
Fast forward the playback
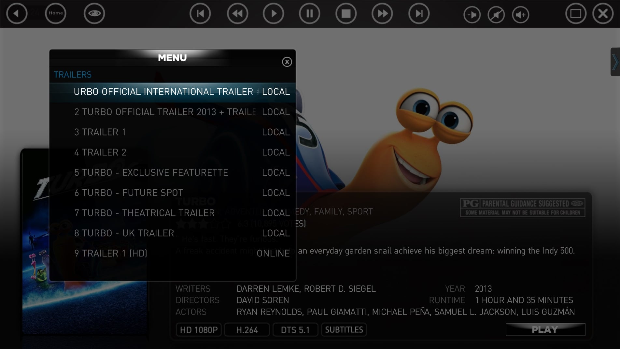(x=382, y=13)
